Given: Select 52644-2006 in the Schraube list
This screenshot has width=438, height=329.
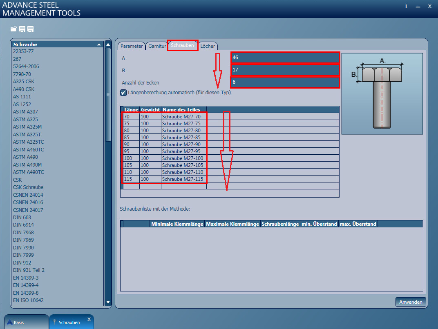Looking at the screenshot, I should point(26,67).
